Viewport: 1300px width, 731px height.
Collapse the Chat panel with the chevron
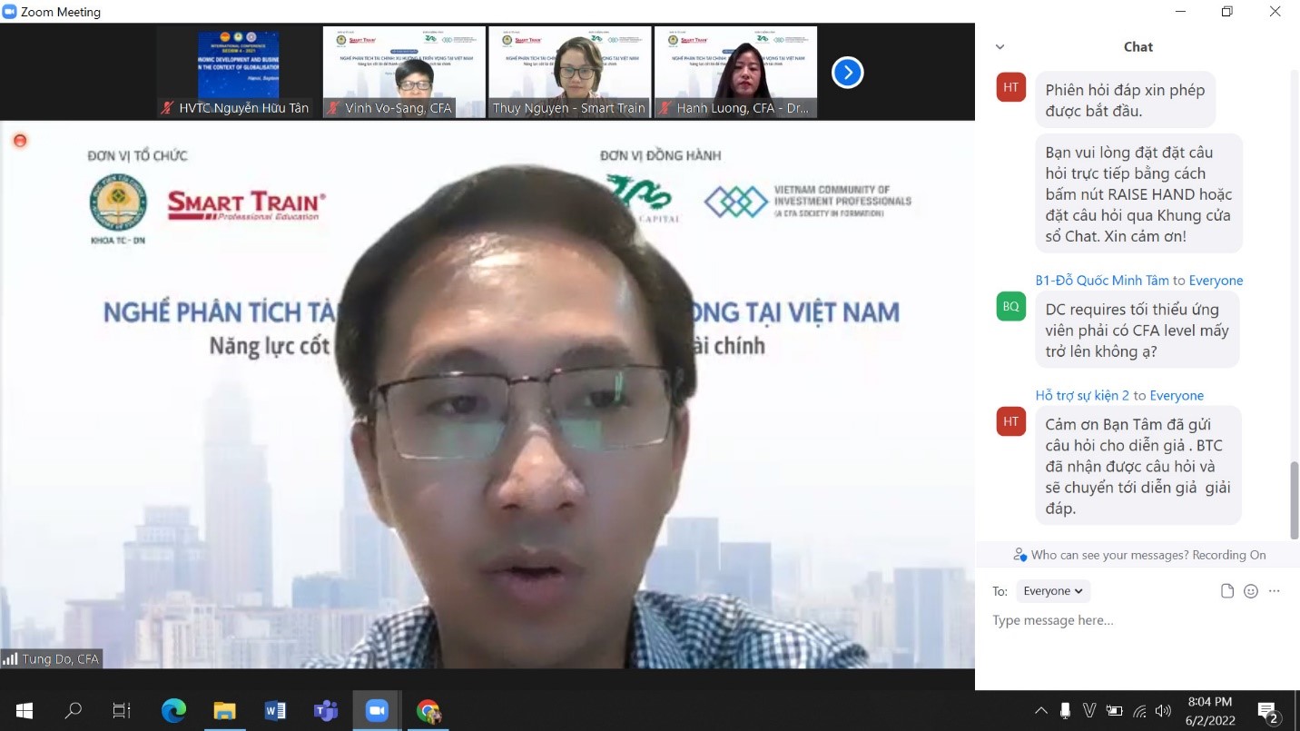[1000, 47]
